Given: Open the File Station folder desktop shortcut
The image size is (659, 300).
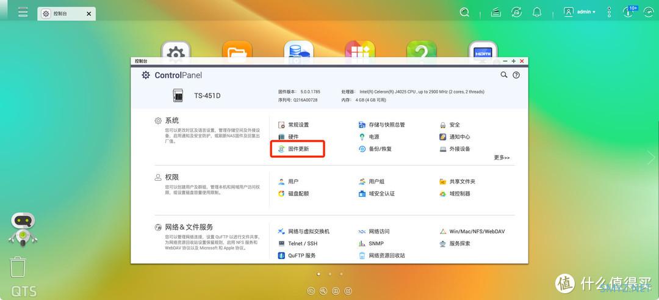Looking at the screenshot, I should point(237,49).
